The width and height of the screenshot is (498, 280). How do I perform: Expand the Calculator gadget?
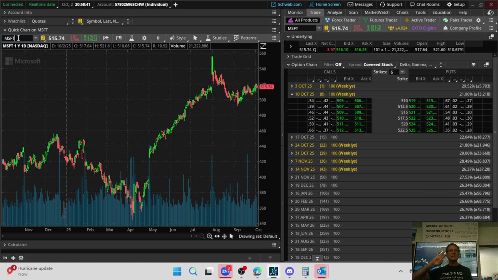click(5, 245)
